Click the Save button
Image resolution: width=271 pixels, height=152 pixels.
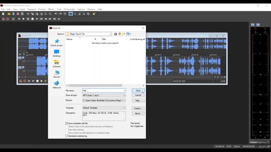(x=138, y=91)
